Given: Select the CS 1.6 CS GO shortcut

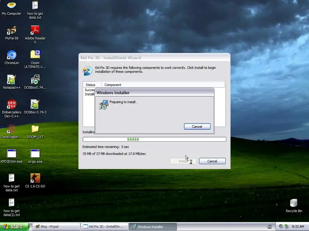Looking at the screenshot, I should tap(35, 181).
